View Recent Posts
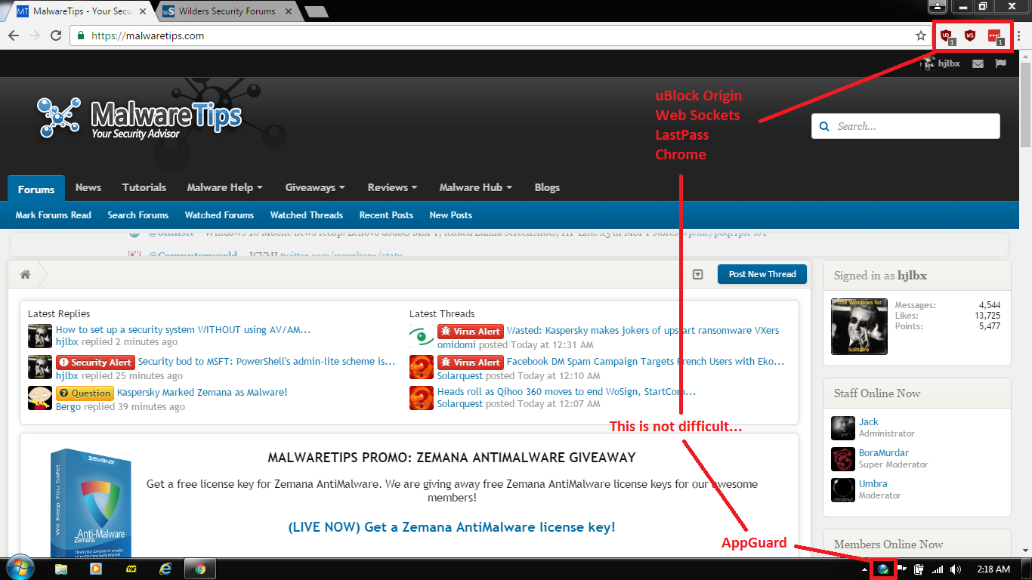The height and width of the screenshot is (580, 1032). point(386,215)
